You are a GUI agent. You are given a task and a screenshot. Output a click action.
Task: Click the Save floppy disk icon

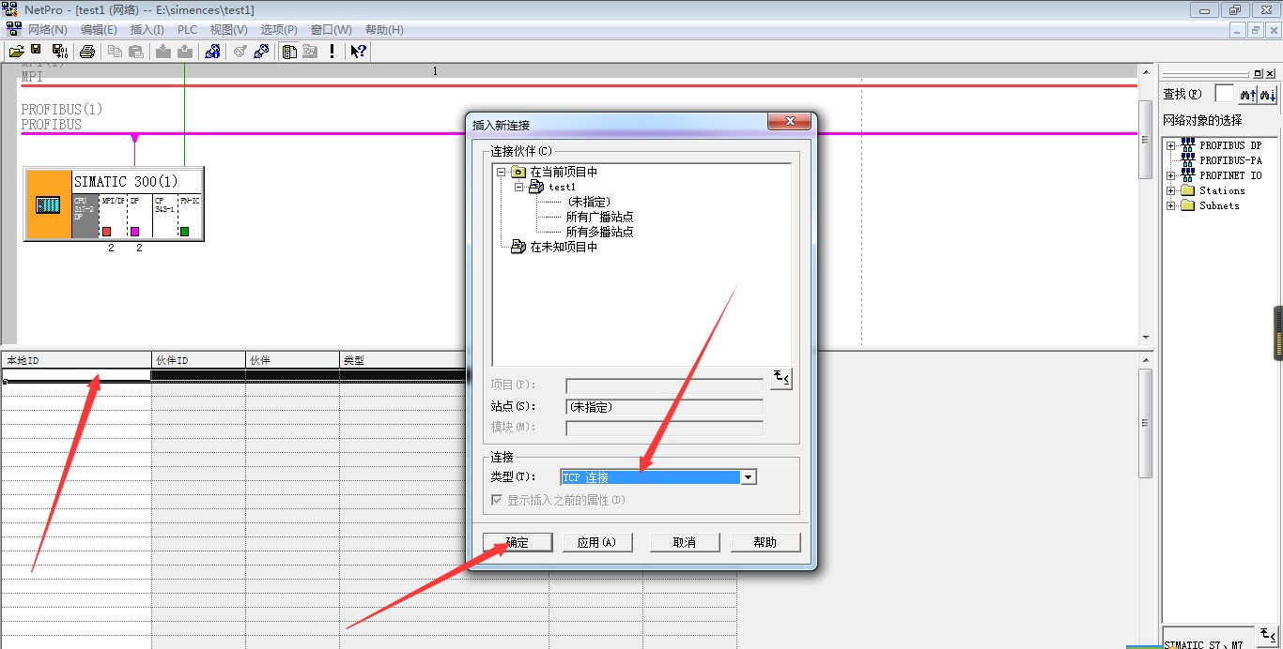(x=37, y=51)
